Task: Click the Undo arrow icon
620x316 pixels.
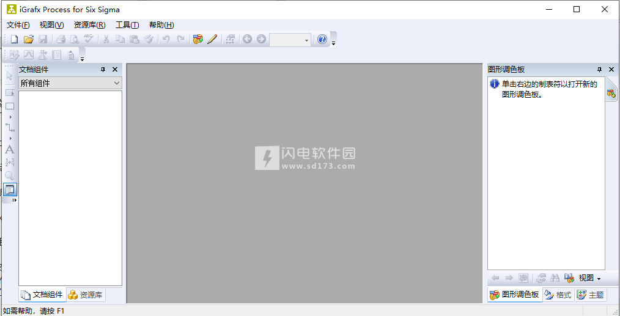Action: tap(166, 39)
